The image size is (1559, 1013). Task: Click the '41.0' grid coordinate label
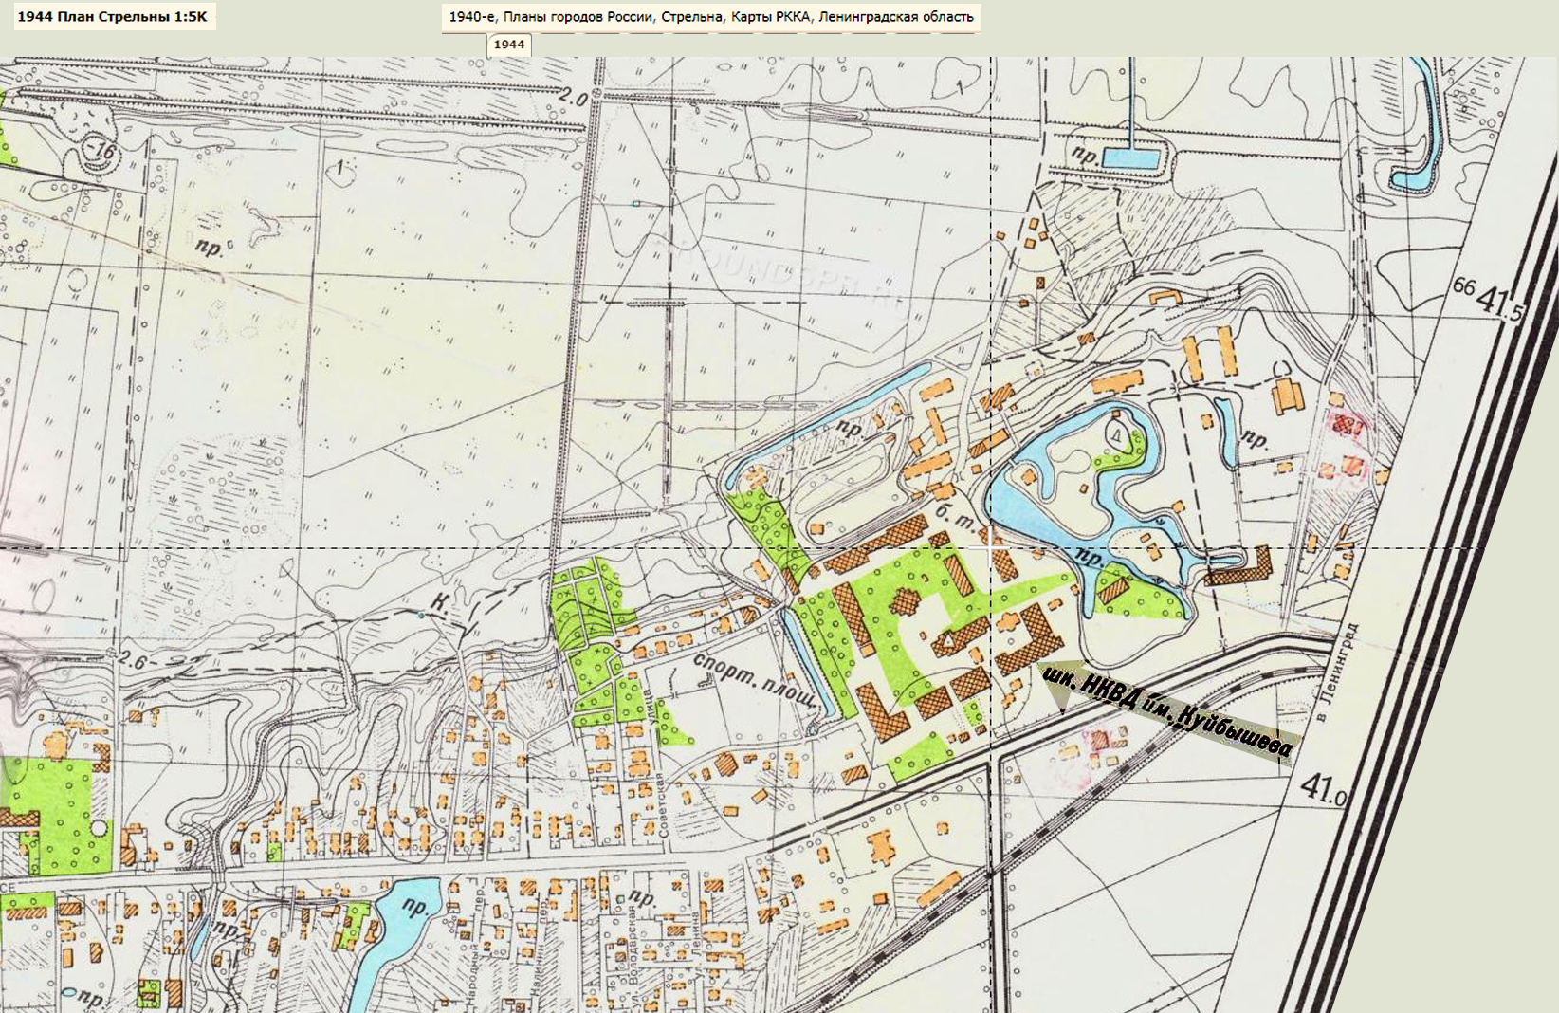[x=1323, y=788]
